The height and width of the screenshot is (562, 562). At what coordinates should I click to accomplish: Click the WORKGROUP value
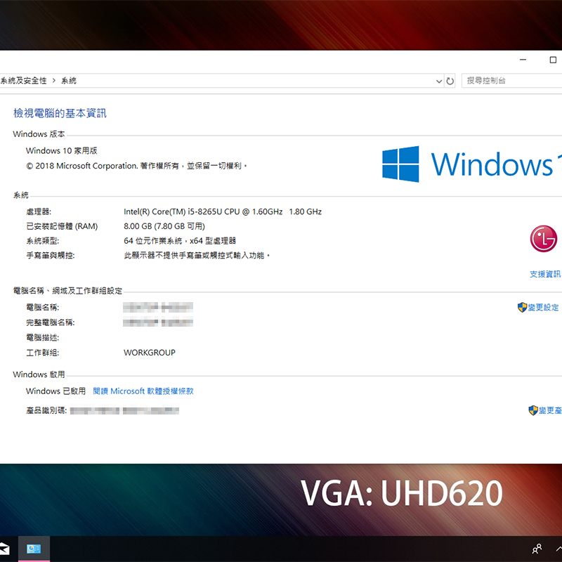[150, 353]
